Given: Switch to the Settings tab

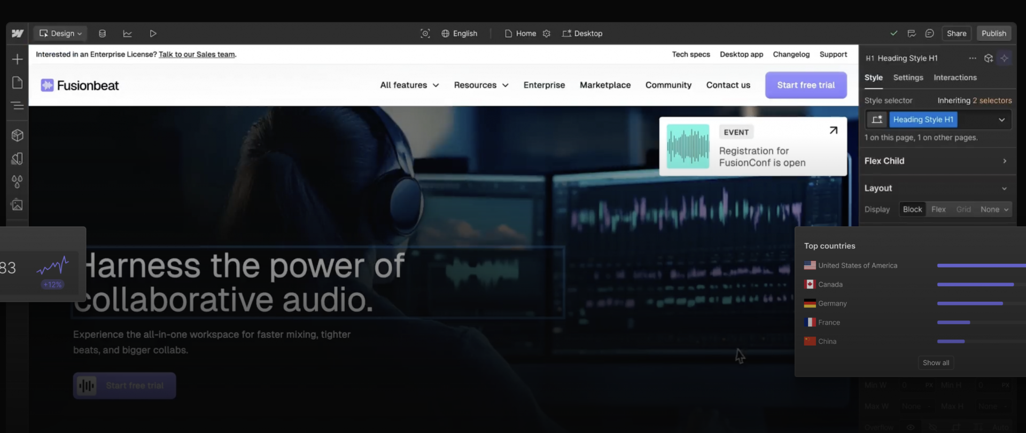Looking at the screenshot, I should point(908,78).
